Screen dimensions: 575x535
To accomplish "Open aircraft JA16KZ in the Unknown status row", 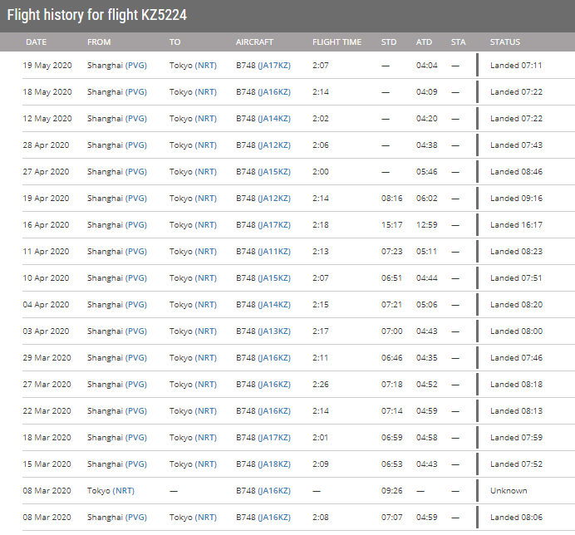I will [x=274, y=491].
